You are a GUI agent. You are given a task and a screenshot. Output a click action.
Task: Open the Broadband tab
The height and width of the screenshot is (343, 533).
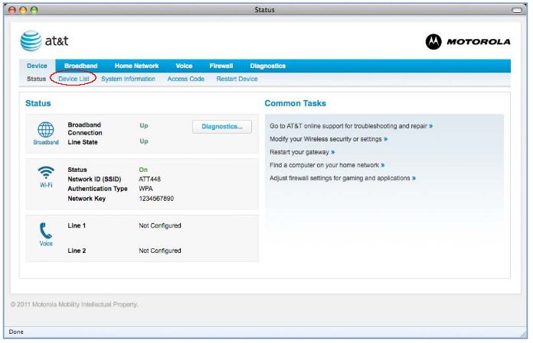click(x=80, y=66)
